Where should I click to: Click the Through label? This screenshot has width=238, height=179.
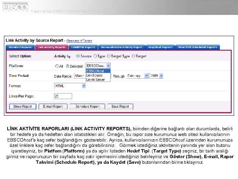tap(119, 76)
